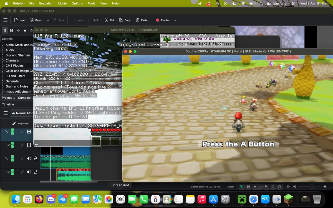The height and width of the screenshot is (208, 333).
Task: Toggle markers comments flag icon
Action: 267,187
